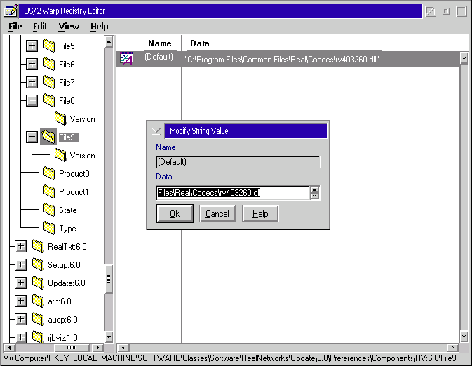This screenshot has width=472, height=366.
Task: Click the Data field down spin arrow
Action: pos(315,196)
